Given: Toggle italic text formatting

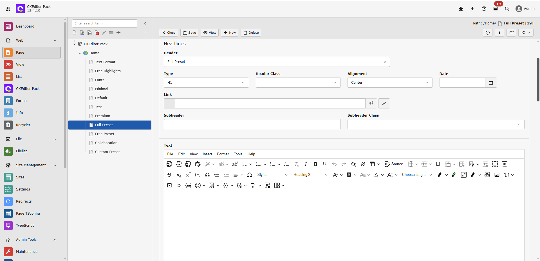Looking at the screenshot, I should [306, 164].
